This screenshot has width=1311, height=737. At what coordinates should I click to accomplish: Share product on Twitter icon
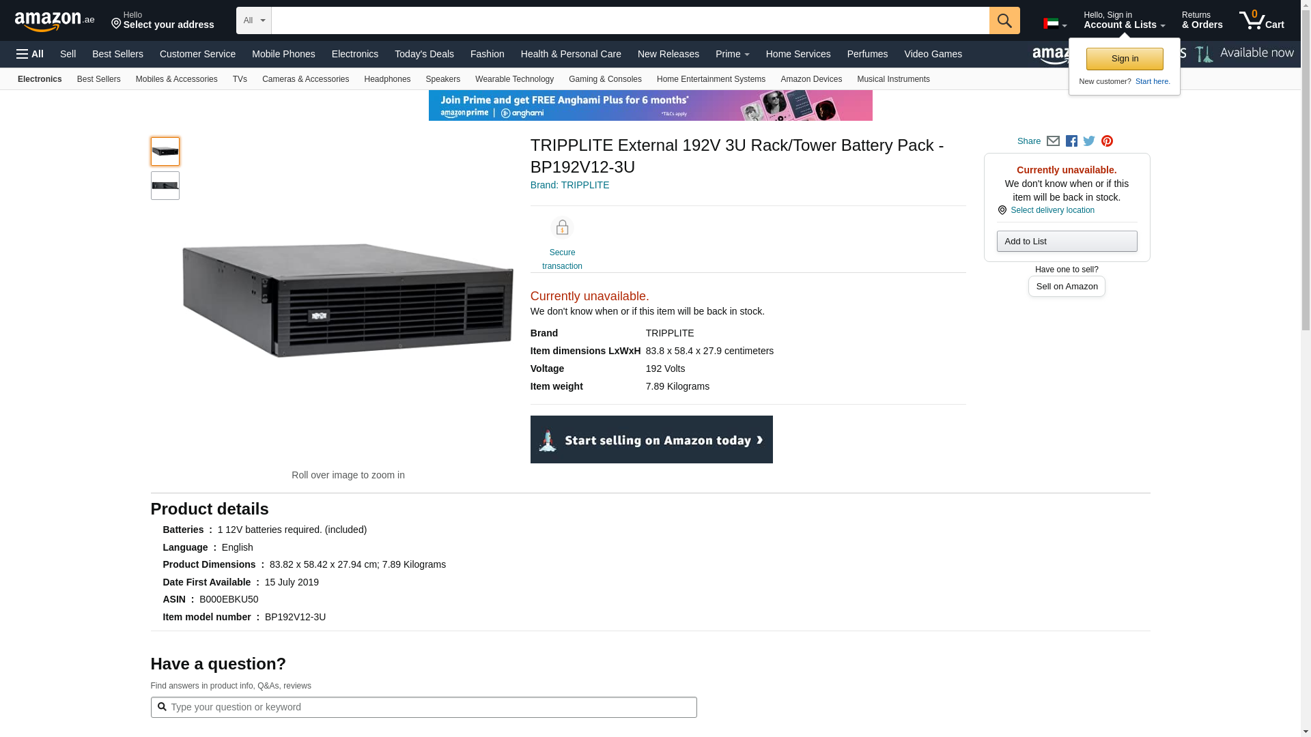1089,141
